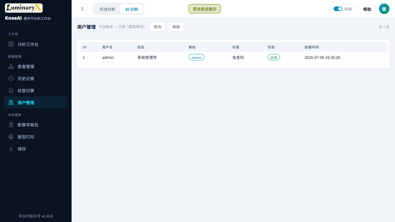Viewport: 395px width, 222px height.
Task: Click the 刷新 button
Action: click(x=176, y=27)
